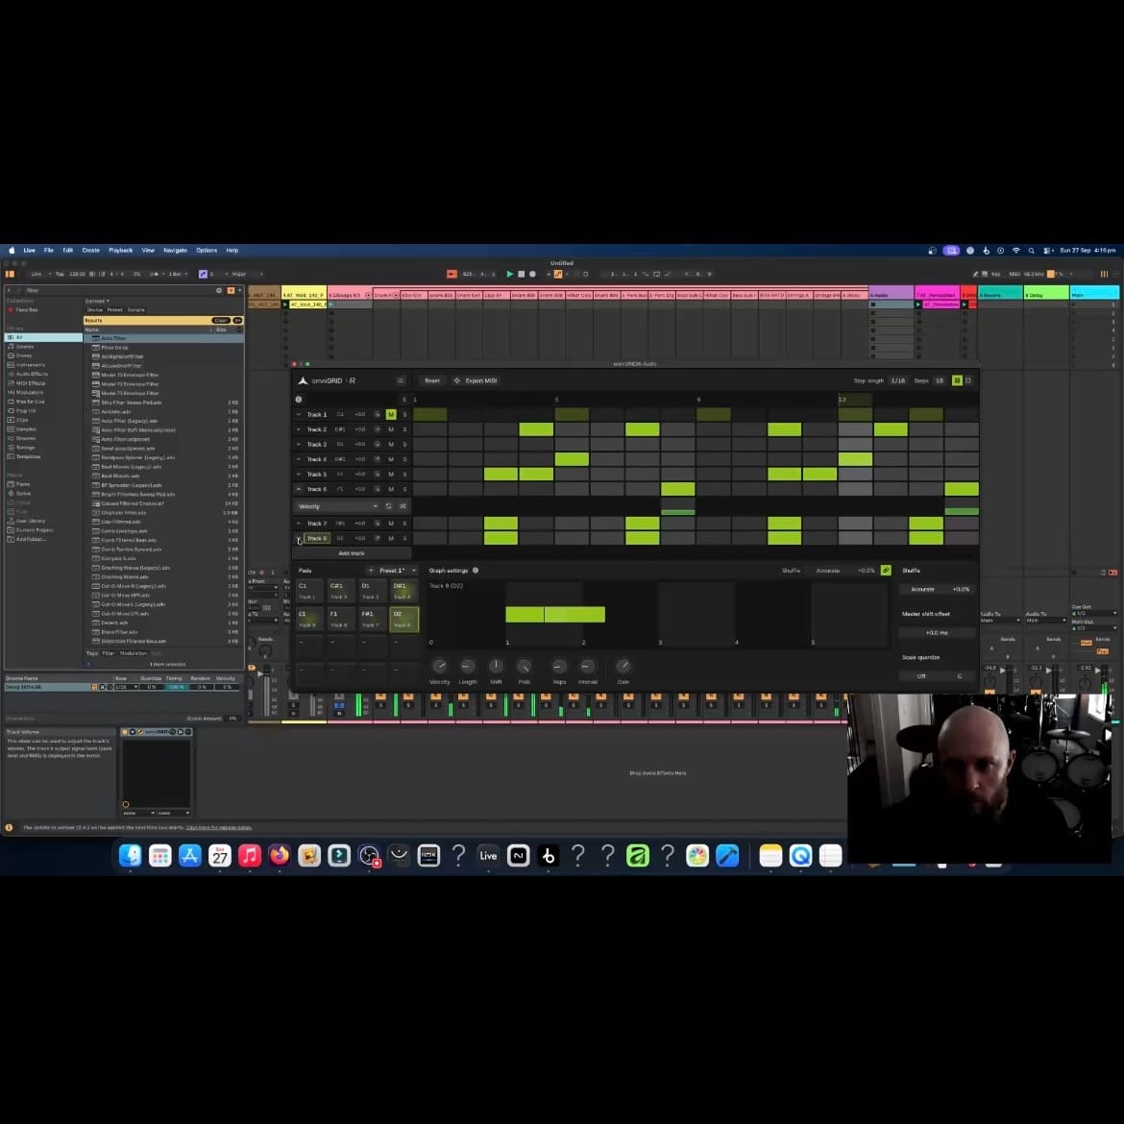Screen dimensions: 1124x1124
Task: Select the C1 Track 1 pad
Action: point(309,591)
